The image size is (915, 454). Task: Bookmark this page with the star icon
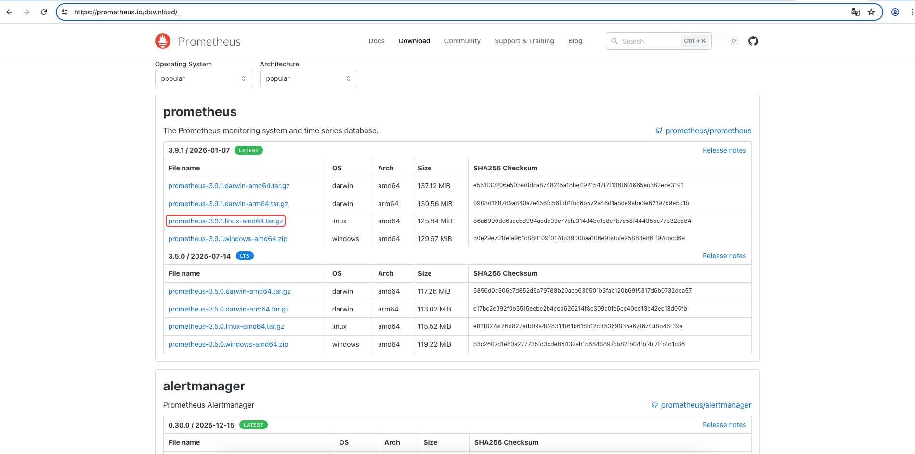click(871, 12)
